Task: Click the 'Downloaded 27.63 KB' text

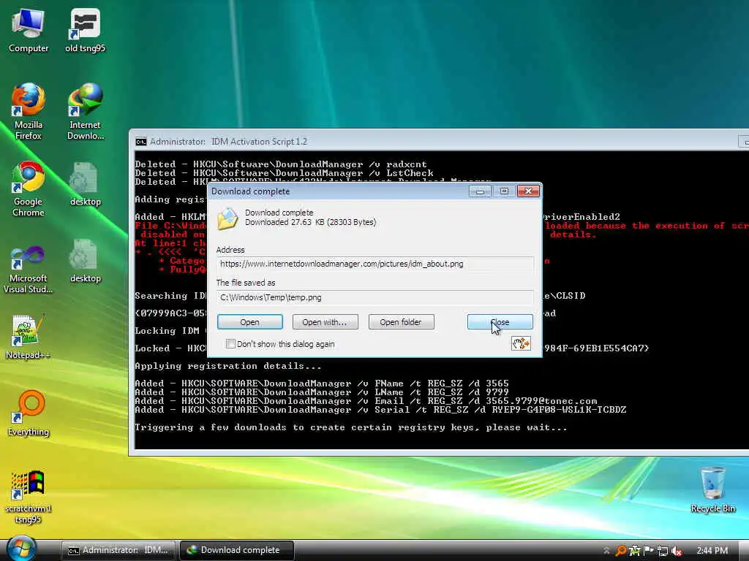Action: coord(310,222)
